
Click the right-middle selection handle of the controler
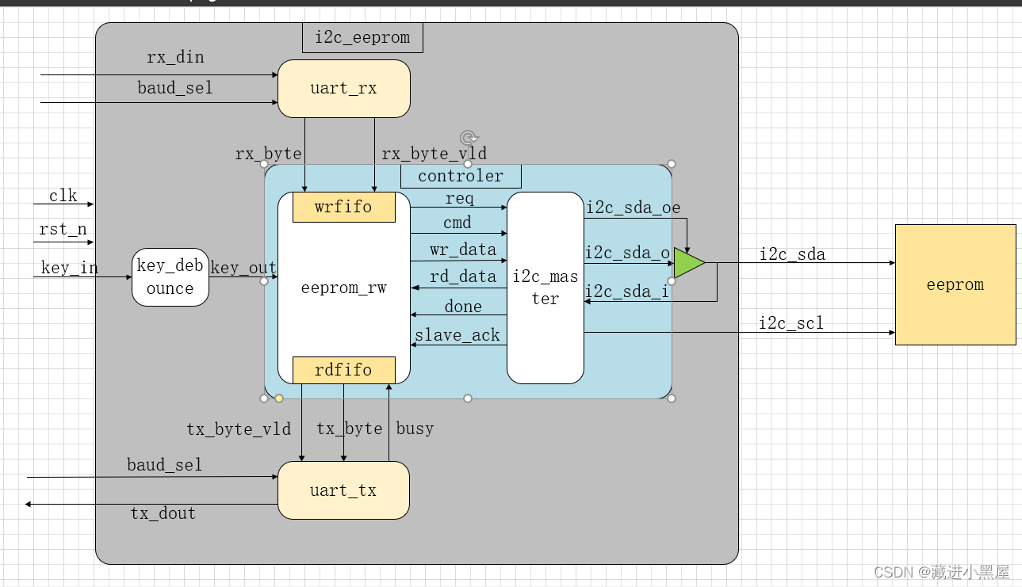click(x=672, y=281)
